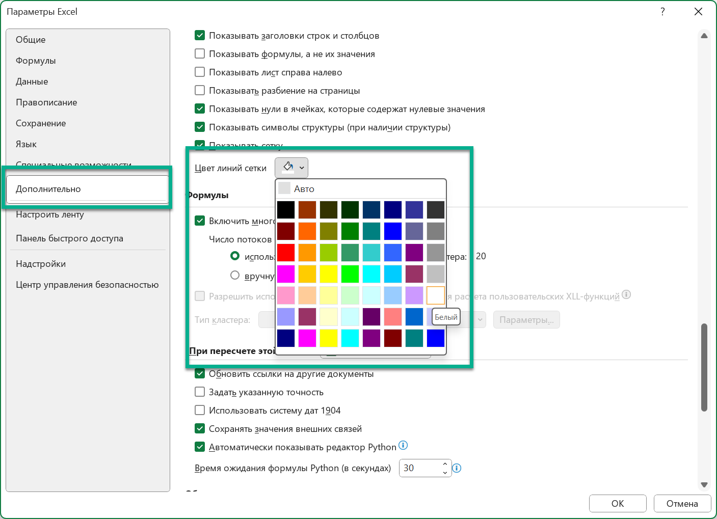Select Дополнительно category

[x=88, y=189]
